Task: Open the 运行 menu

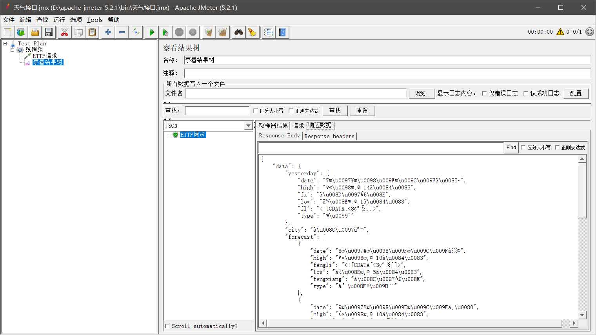Action: tap(59, 20)
